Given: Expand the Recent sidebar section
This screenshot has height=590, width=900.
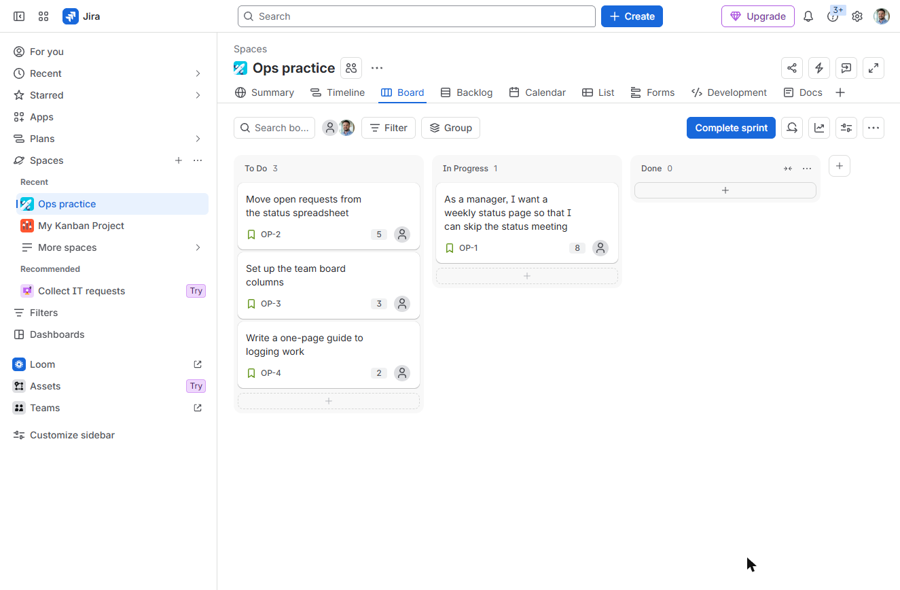Looking at the screenshot, I should pos(198,73).
